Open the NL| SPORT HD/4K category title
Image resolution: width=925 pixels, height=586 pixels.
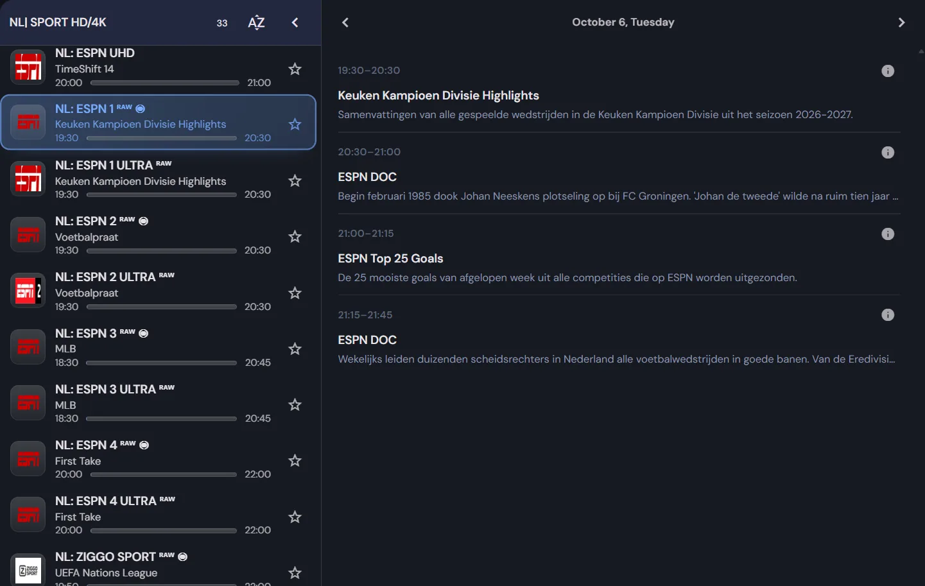pyautogui.click(x=58, y=22)
